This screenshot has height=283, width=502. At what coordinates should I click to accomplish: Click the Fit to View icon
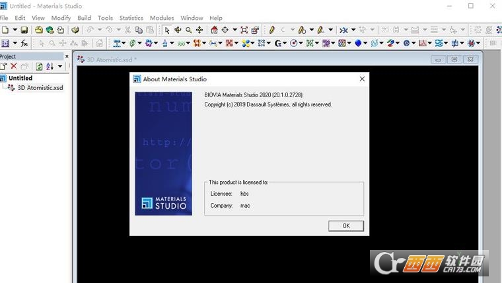(244, 30)
